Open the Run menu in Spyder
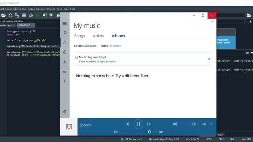Viewport: 253px width, 142px height. (24, 9)
